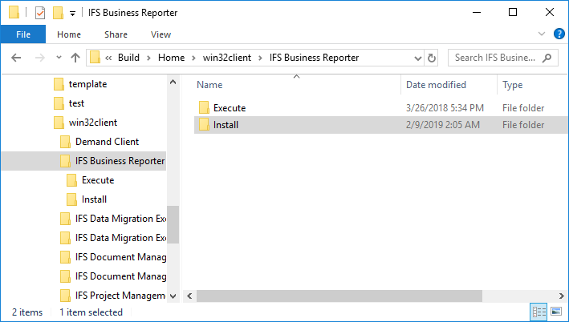Click the win32client breadcrumb segment
This screenshot has width=569, height=322.
pos(227,58)
